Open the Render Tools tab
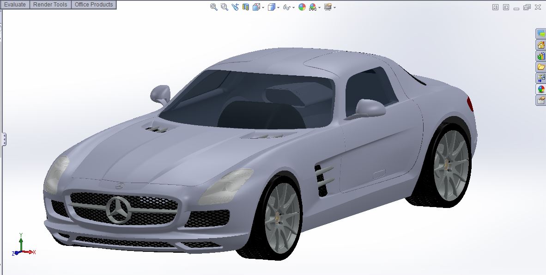 50,5
